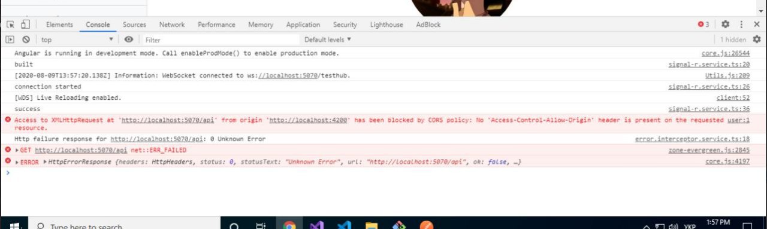Screen dimensions: 767x229
Task: Show the console sidebar icon
Action: point(10,39)
